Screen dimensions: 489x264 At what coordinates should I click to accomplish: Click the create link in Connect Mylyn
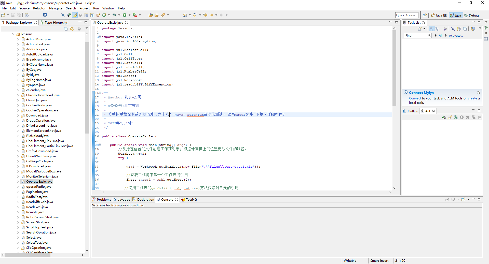[x=472, y=98]
